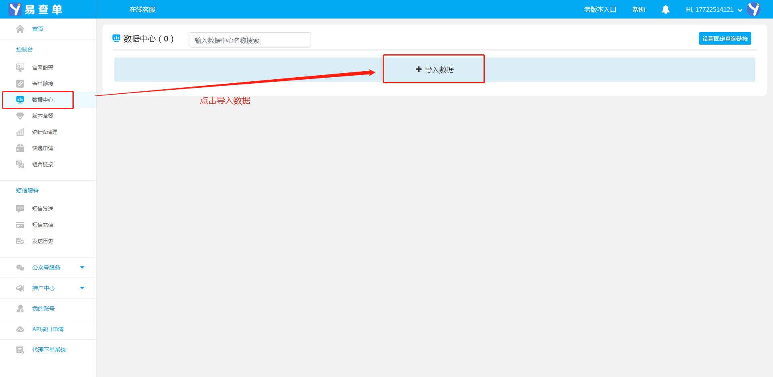Open 组合链接 menu item

tap(42, 164)
